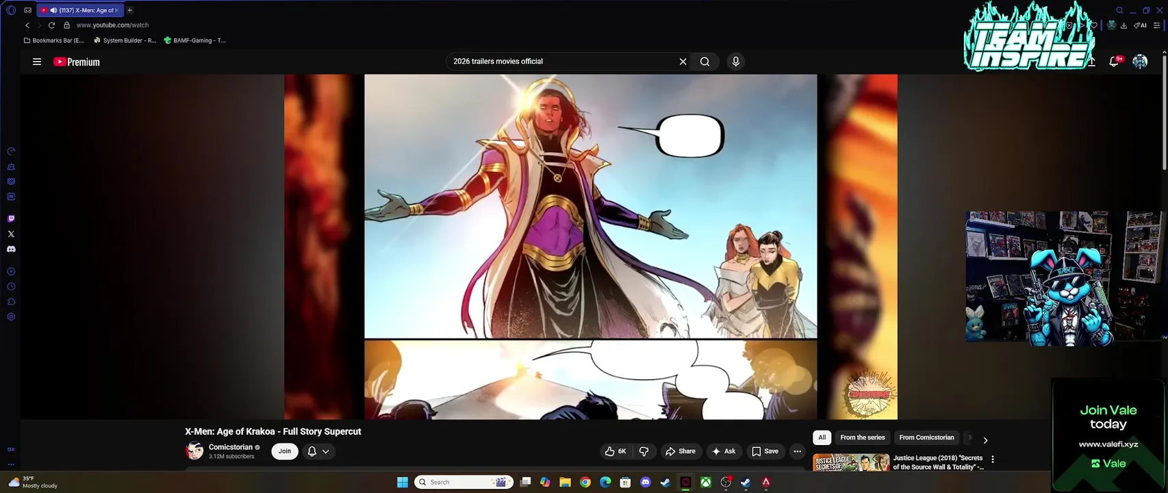Viewport: 1168px width, 493px height.
Task: Open Justice League Secrets video thumbnail
Action: click(x=851, y=462)
